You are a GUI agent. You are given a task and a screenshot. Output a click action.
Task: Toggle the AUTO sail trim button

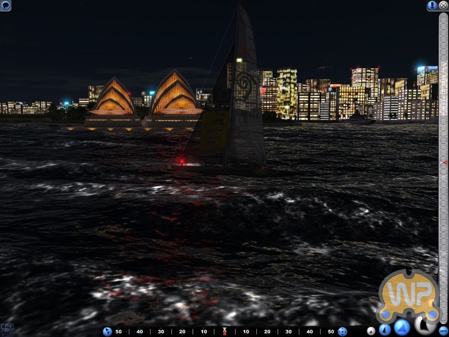tap(443, 331)
